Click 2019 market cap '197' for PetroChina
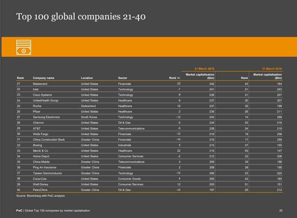 [212, 190]
